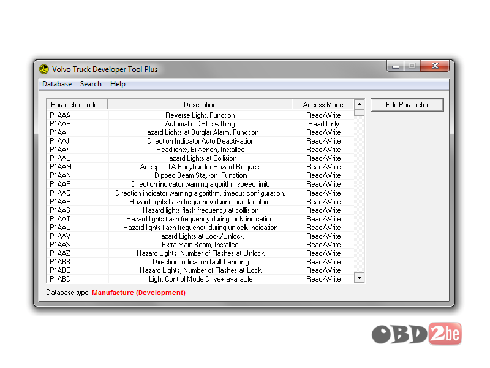The height and width of the screenshot is (368, 490).
Task: Click 'Hazard Lights, Number of Flashes at Unlock'
Action: click(201, 253)
